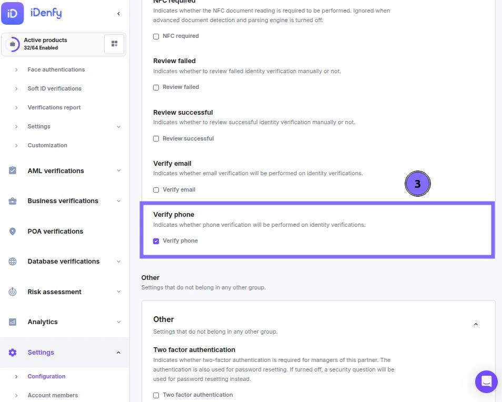Click the Customization row arrow
The width and height of the screenshot is (502, 402).
coord(16,146)
